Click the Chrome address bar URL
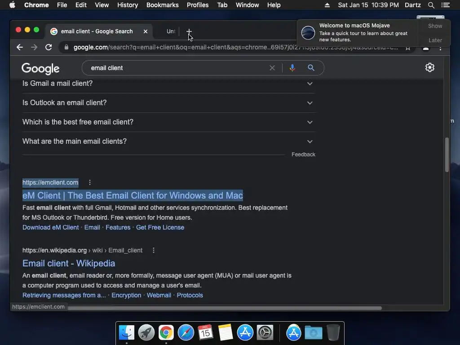Screen dimensions: 460x345 coord(234,47)
